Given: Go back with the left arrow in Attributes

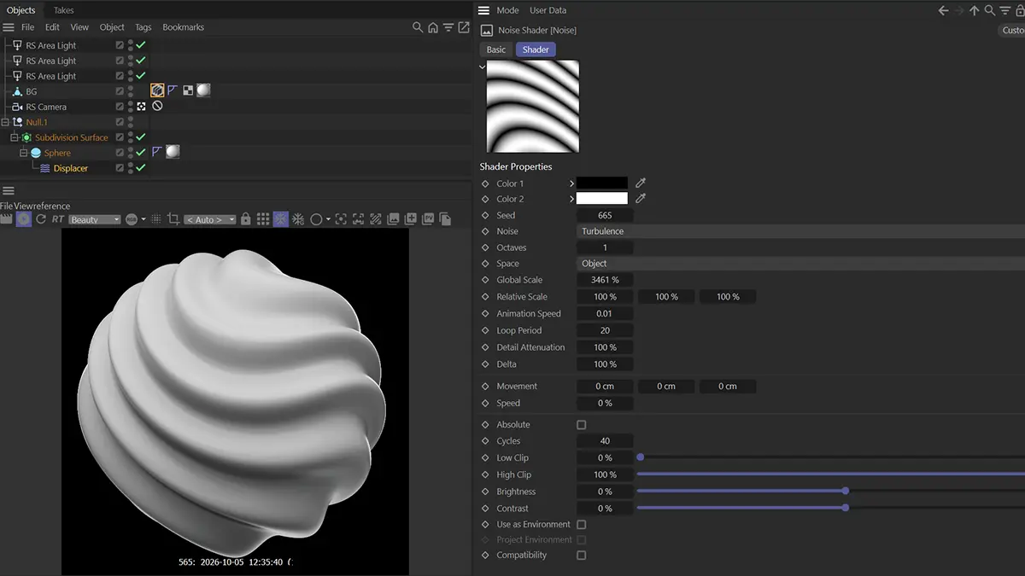Looking at the screenshot, I should 943,10.
